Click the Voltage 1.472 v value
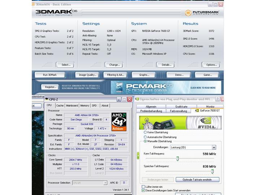Viewport: 260px width, 195px height. pos(102,128)
